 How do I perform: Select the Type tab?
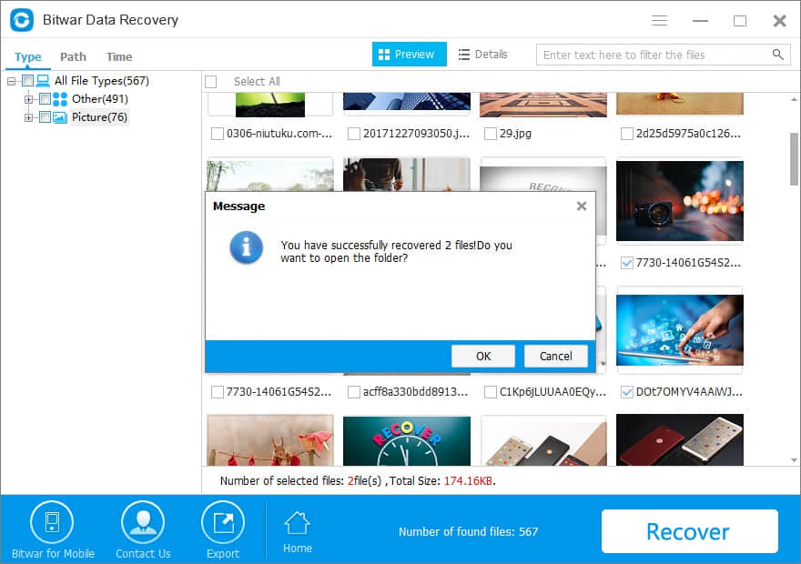27,56
